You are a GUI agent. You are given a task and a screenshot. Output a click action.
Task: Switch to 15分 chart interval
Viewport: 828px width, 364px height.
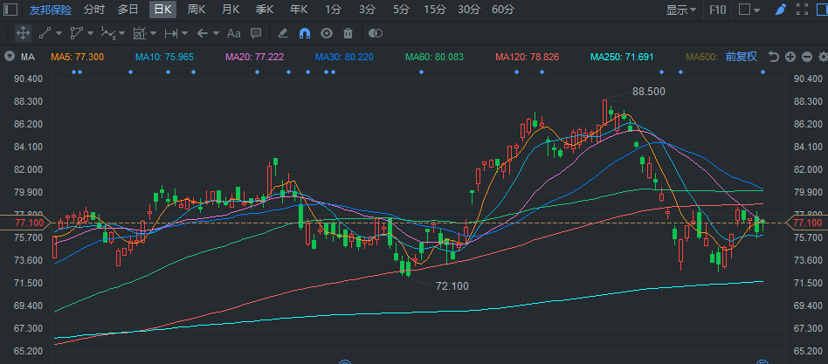pos(435,10)
